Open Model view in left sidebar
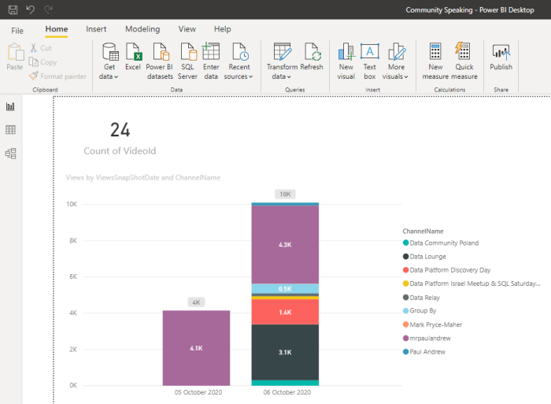The height and width of the screenshot is (404, 551). pyautogui.click(x=11, y=154)
